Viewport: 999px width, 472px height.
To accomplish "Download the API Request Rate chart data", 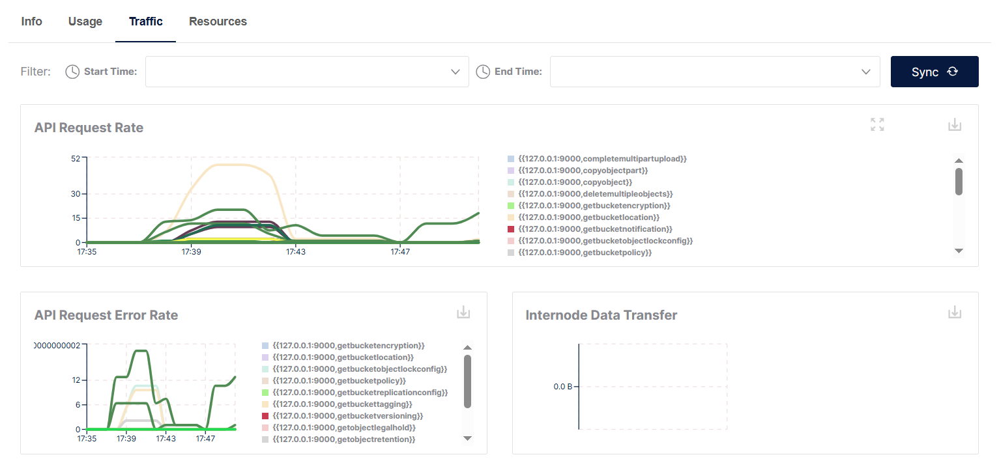I will tap(954, 124).
